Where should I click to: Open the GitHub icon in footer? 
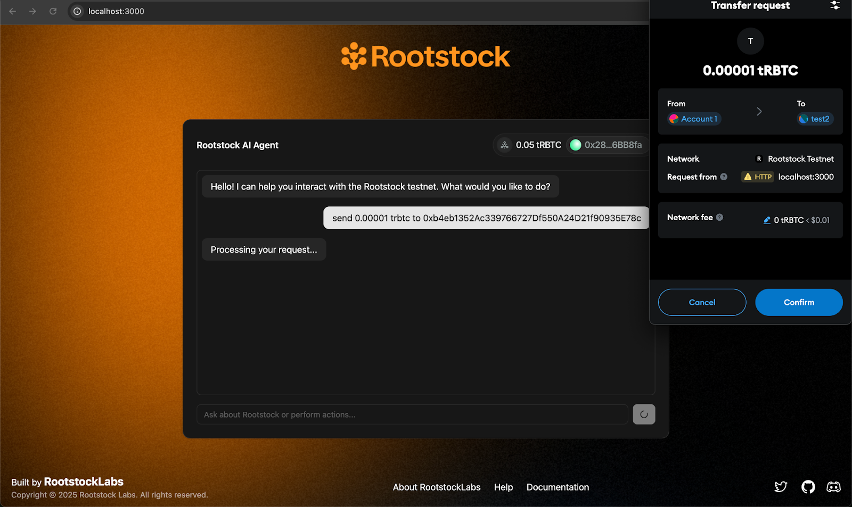[x=808, y=487]
